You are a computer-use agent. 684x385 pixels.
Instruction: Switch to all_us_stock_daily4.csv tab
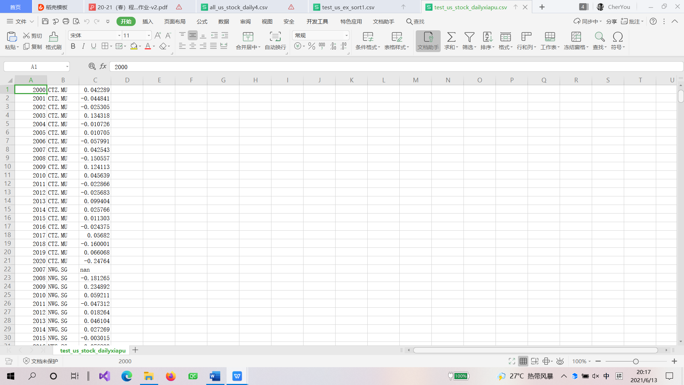coord(238,7)
